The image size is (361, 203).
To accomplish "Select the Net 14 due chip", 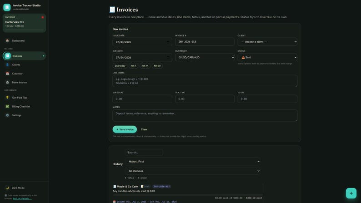I will 145,66.
